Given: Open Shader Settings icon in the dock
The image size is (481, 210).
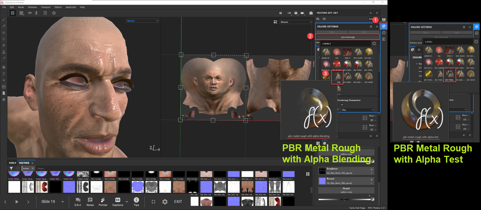Looking at the screenshot, I should click(384, 26).
